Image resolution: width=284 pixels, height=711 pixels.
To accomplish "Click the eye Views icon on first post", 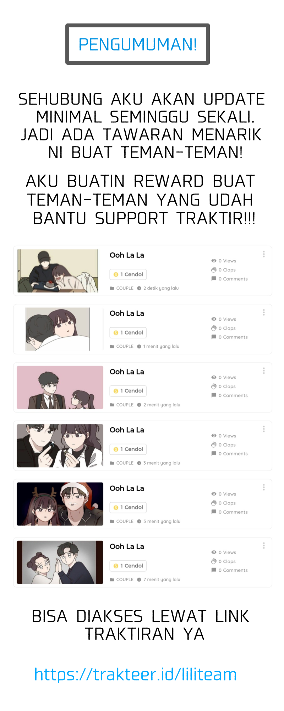I will click(x=214, y=261).
